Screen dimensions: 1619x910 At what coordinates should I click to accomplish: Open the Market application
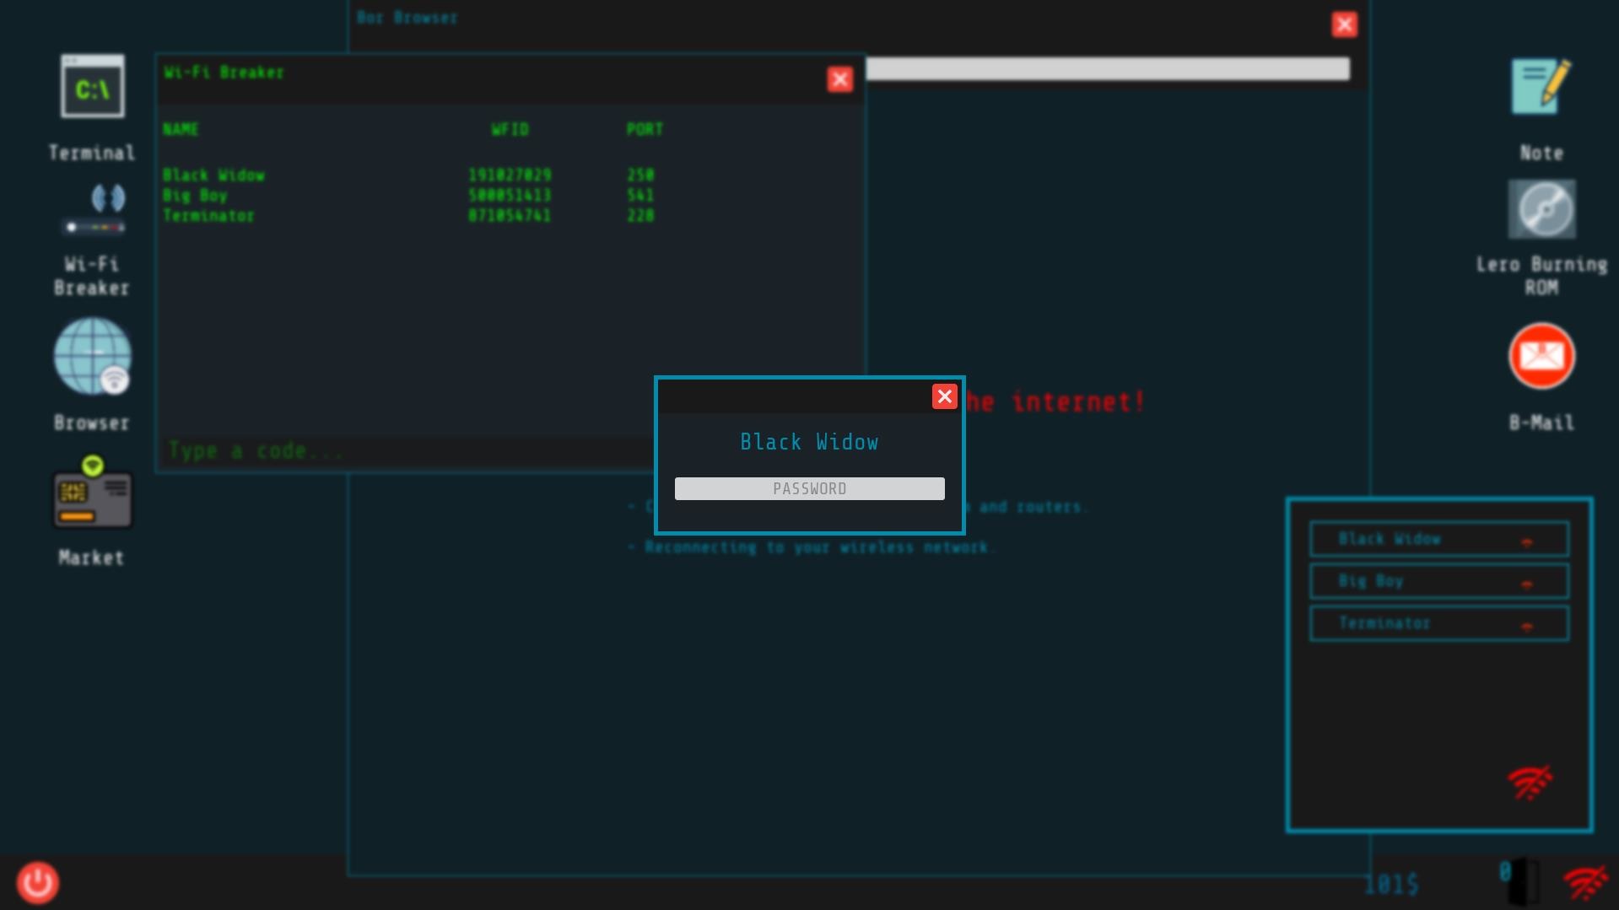[x=93, y=498]
